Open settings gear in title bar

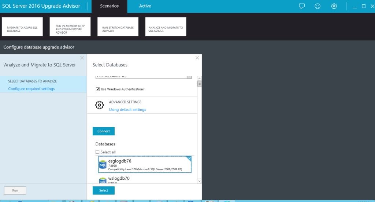point(334,6)
